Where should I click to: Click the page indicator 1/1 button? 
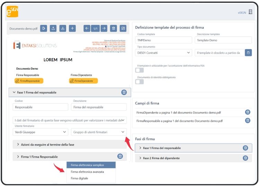[x=95, y=28]
